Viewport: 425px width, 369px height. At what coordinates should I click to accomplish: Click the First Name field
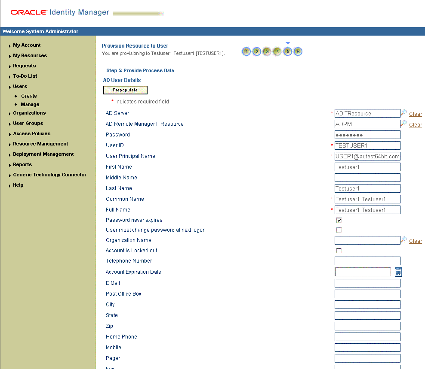click(x=367, y=167)
